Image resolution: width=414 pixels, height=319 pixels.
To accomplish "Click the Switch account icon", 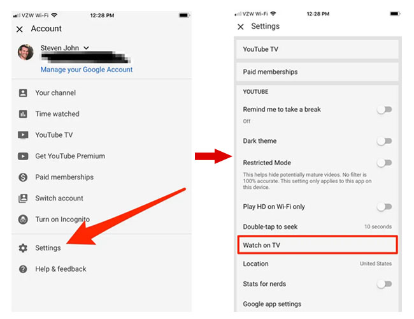I will click(x=23, y=198).
